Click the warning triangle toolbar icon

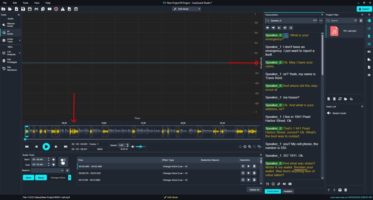point(62,9)
